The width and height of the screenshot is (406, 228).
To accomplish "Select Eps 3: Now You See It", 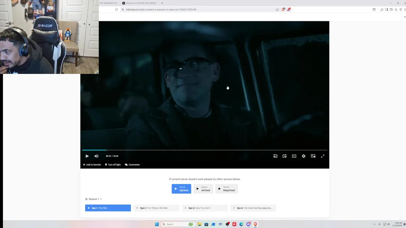I will pos(205,208).
